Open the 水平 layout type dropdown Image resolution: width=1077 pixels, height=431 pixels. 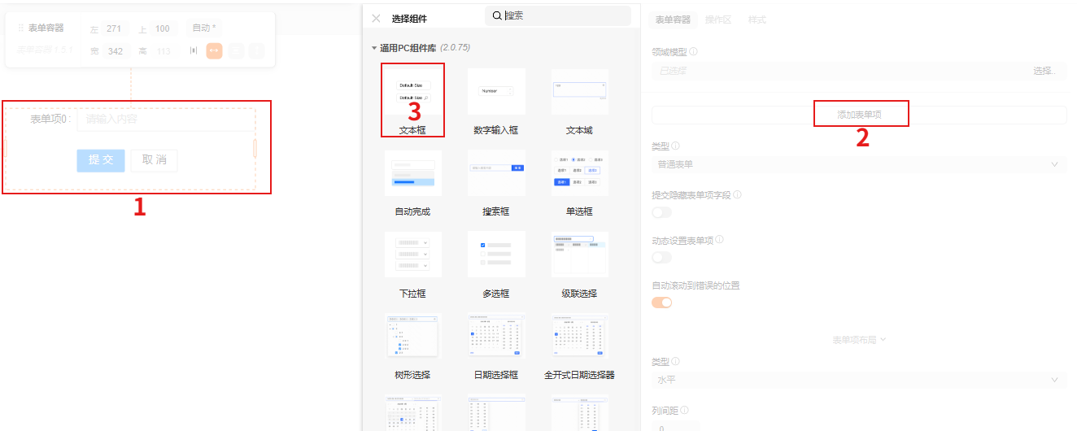click(859, 380)
